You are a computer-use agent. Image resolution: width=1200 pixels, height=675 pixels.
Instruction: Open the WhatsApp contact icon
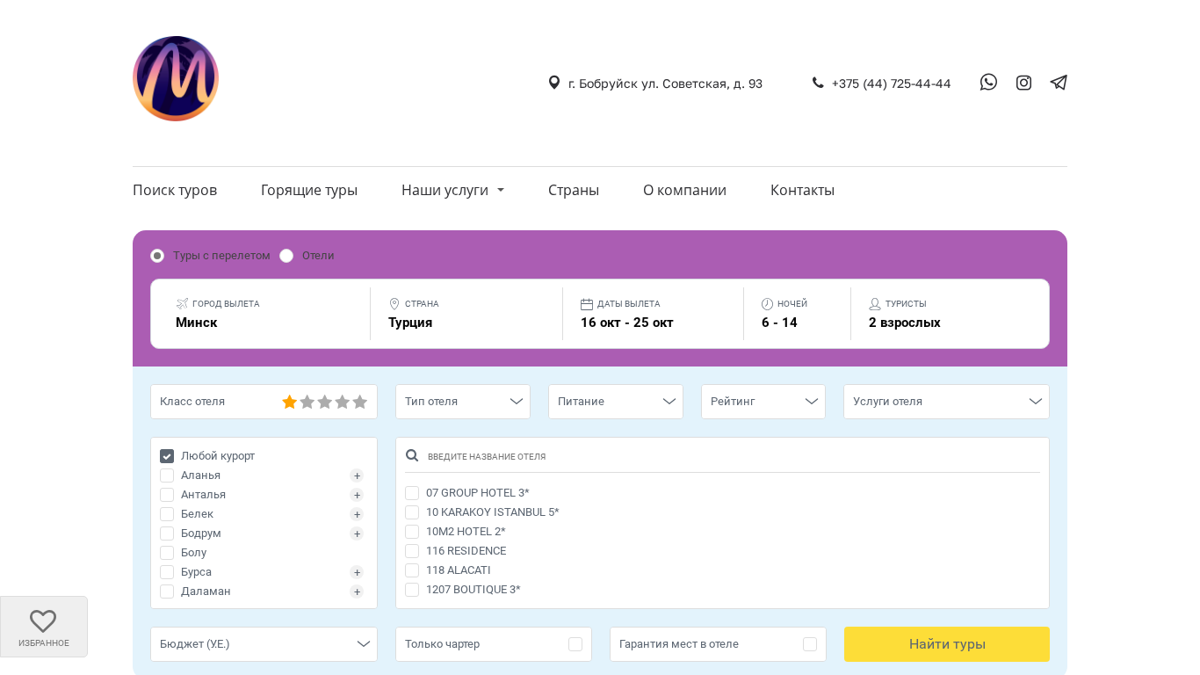988,83
